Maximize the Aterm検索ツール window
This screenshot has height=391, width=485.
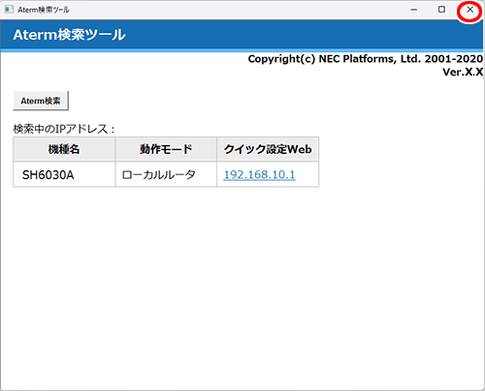tap(441, 10)
